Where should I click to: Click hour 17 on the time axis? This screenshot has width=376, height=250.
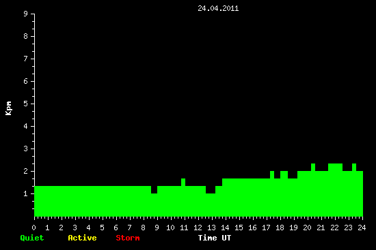tap(266, 228)
